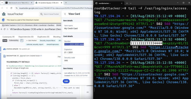Close the Test Account on X tab

point(31,3)
